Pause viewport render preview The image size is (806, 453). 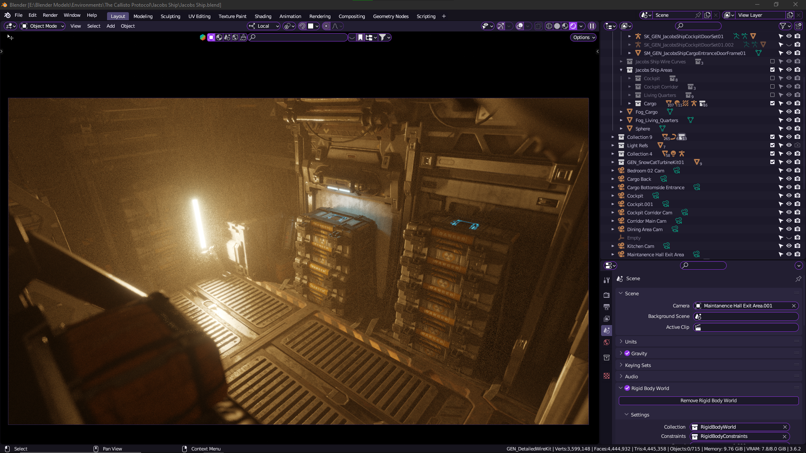pyautogui.click(x=592, y=26)
